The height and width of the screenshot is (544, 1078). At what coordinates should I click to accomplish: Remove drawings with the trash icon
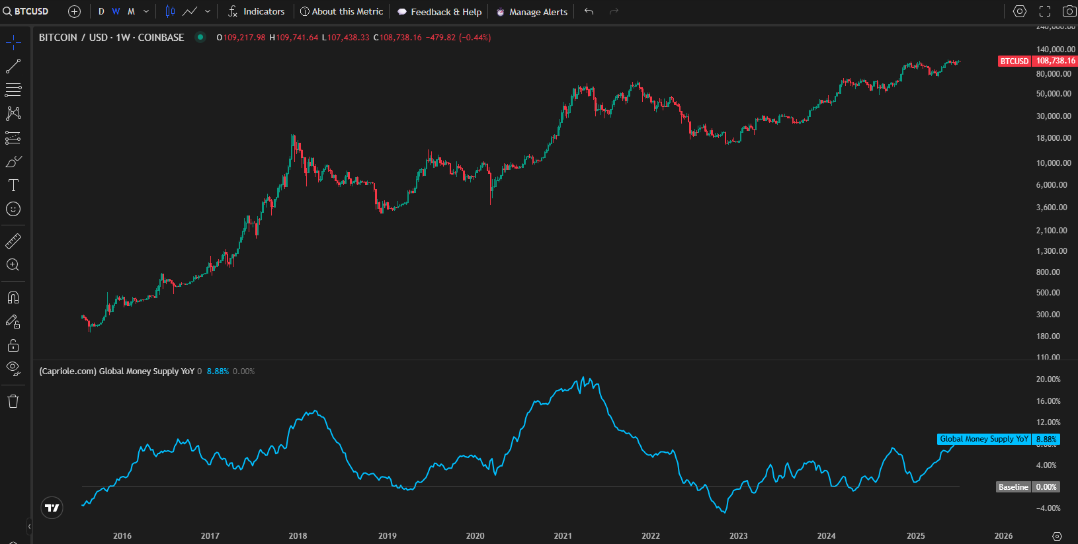pyautogui.click(x=13, y=401)
